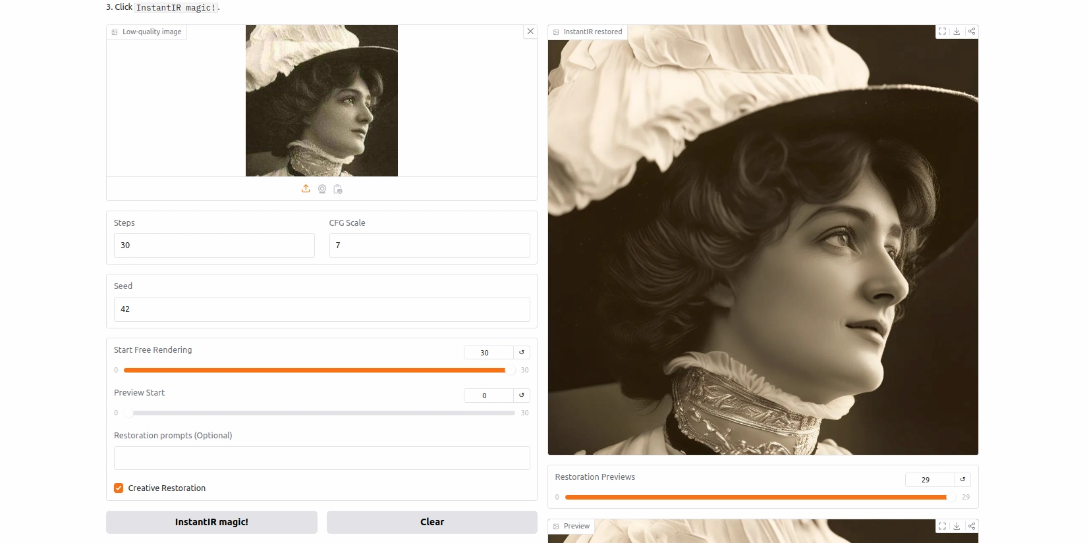The height and width of the screenshot is (543, 1087).
Task: Remove the low-quality image with the X
Action: (530, 32)
